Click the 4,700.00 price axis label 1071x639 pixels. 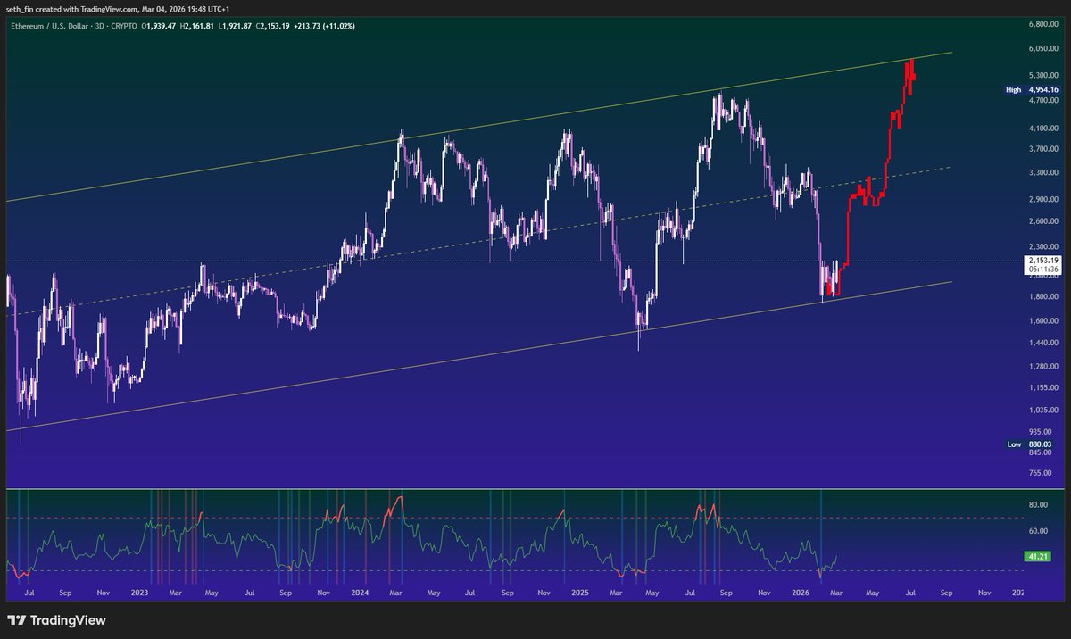1042,101
